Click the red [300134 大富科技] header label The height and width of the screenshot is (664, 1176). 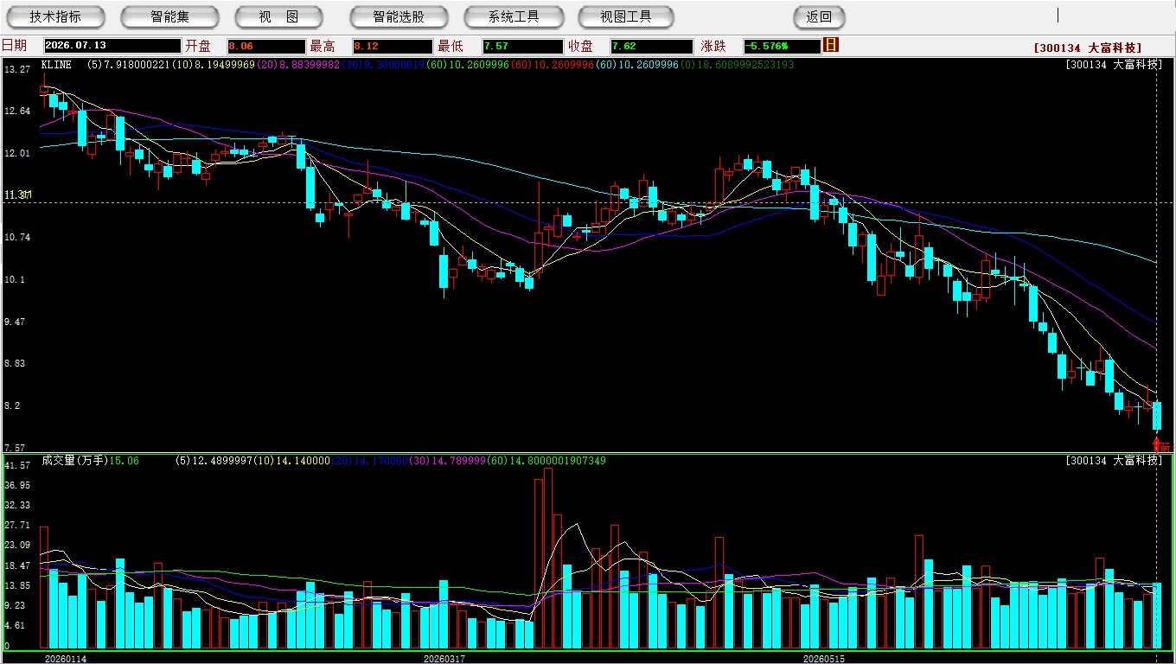click(1088, 48)
